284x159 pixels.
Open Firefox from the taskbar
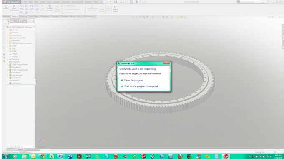point(180,156)
